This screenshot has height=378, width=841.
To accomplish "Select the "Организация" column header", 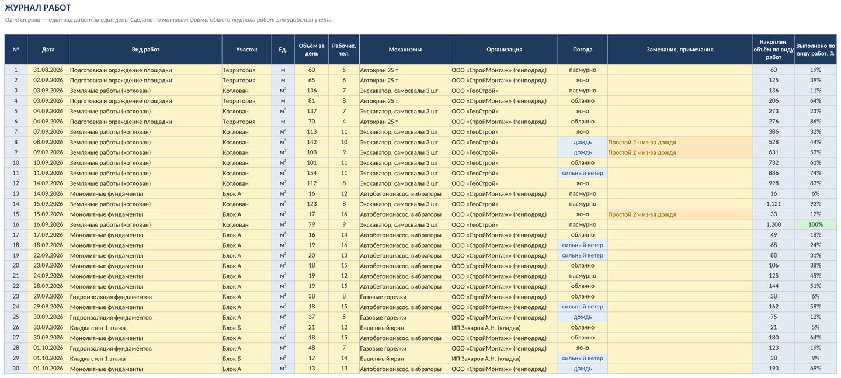I will (504, 50).
